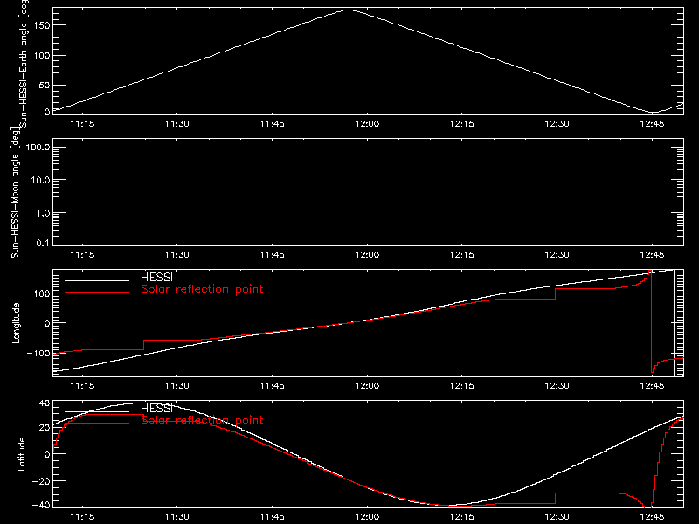Click red Solar reflection point label in Longitude plot

(x=202, y=289)
